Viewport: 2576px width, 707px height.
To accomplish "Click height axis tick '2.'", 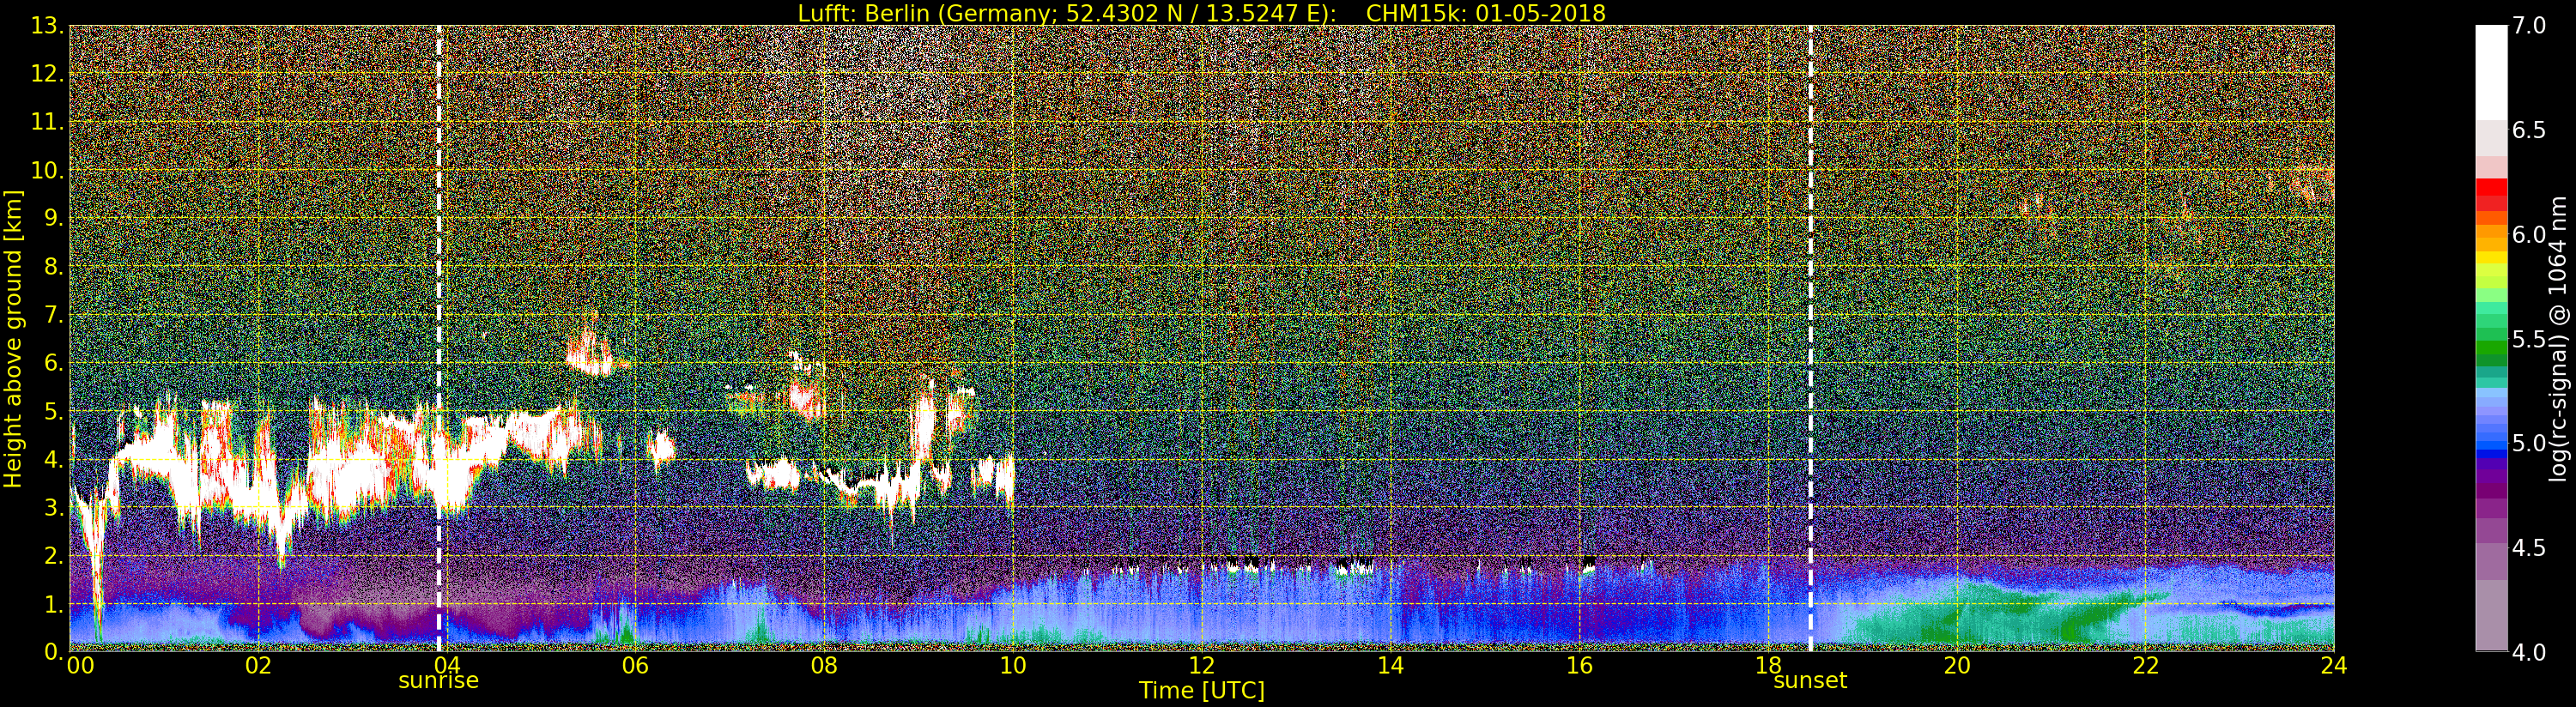I will point(54,555).
